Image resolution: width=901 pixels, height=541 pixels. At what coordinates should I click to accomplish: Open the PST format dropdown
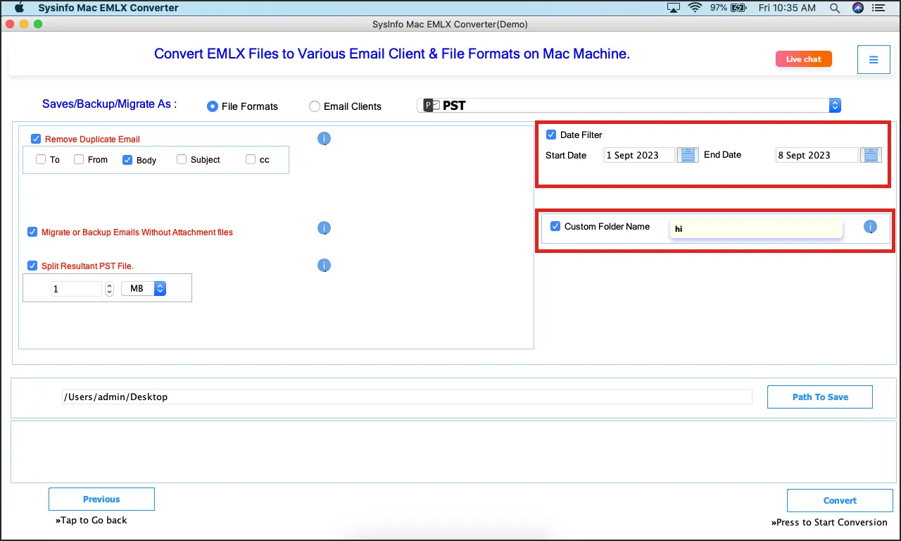tap(629, 106)
